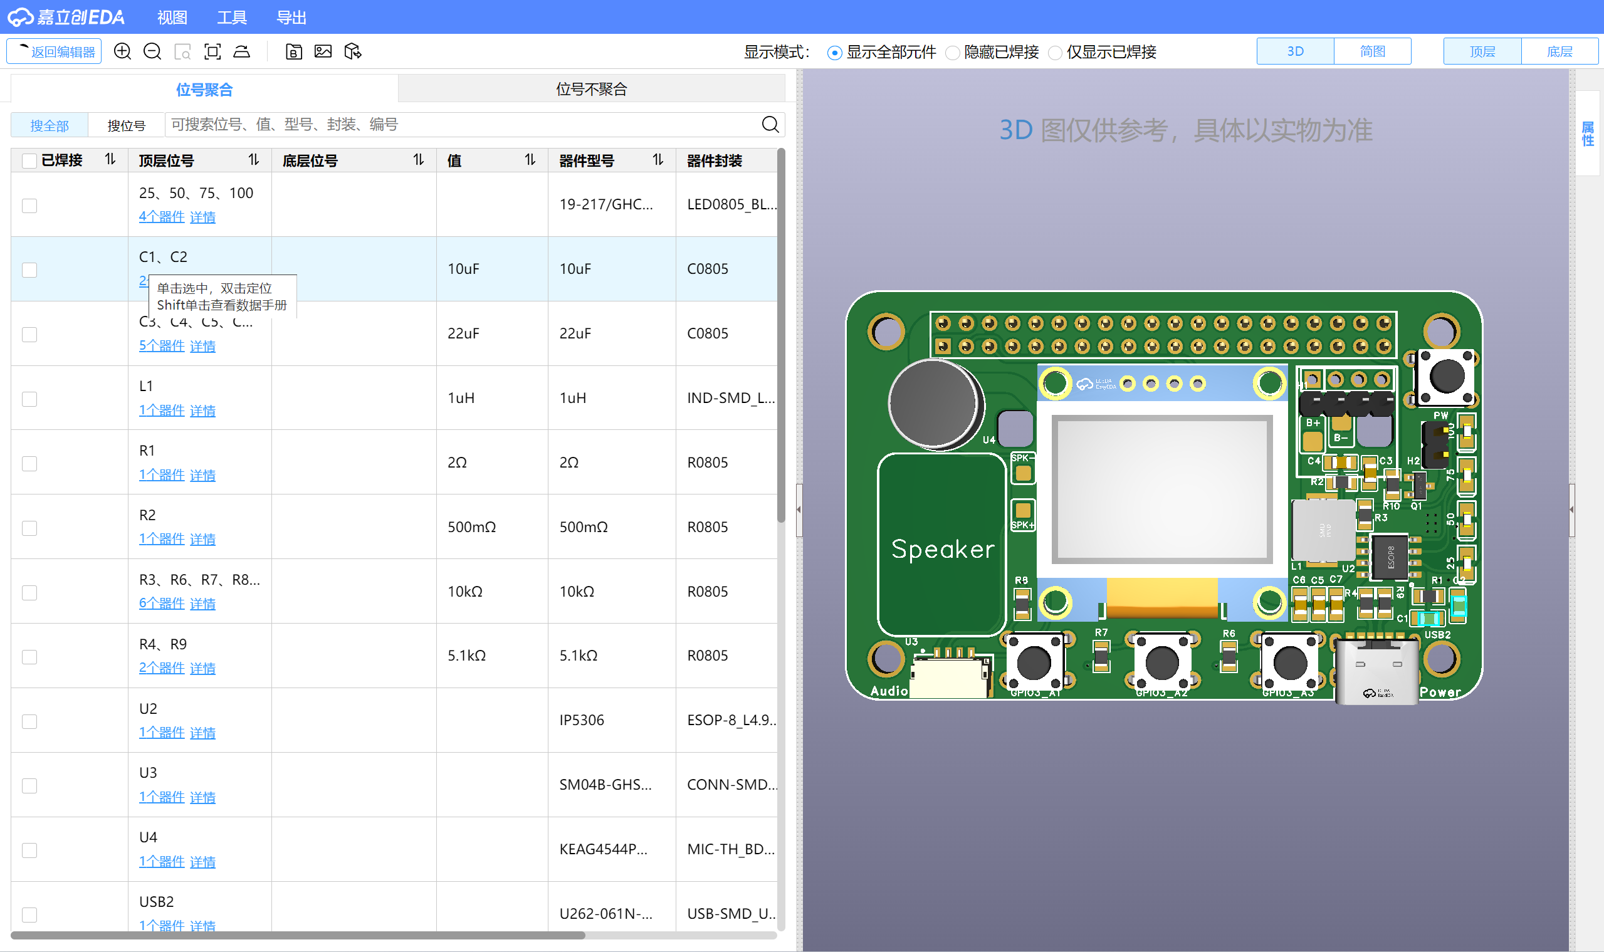Image resolution: width=1604 pixels, height=952 pixels.
Task: Open the 属性 side panel
Action: pos(1588,134)
